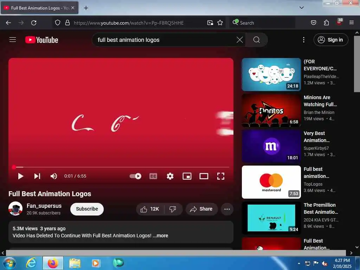Viewport: 360px width, 270px height.
Task: Open the clock showing 4:27 PM
Action: (x=342, y=263)
